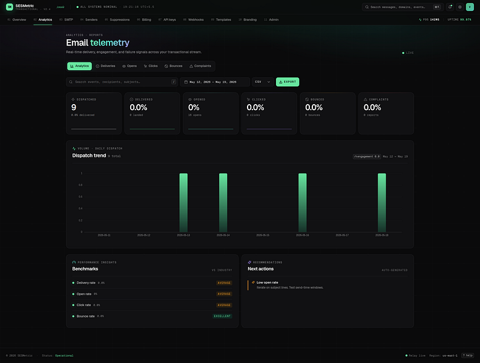Screen dimensions: 480x363
Task: Click the green user avatar button
Action: pyautogui.click(x=470, y=7)
